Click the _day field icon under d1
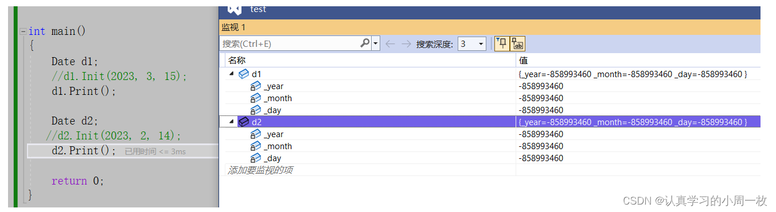The height and width of the screenshot is (212, 776). pos(256,110)
